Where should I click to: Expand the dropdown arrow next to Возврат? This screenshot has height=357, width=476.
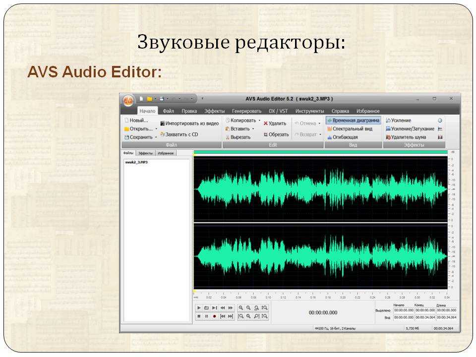[x=320, y=134]
